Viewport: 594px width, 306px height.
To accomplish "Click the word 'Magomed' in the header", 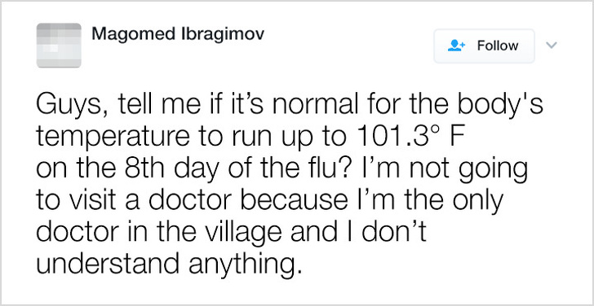I will [135, 35].
